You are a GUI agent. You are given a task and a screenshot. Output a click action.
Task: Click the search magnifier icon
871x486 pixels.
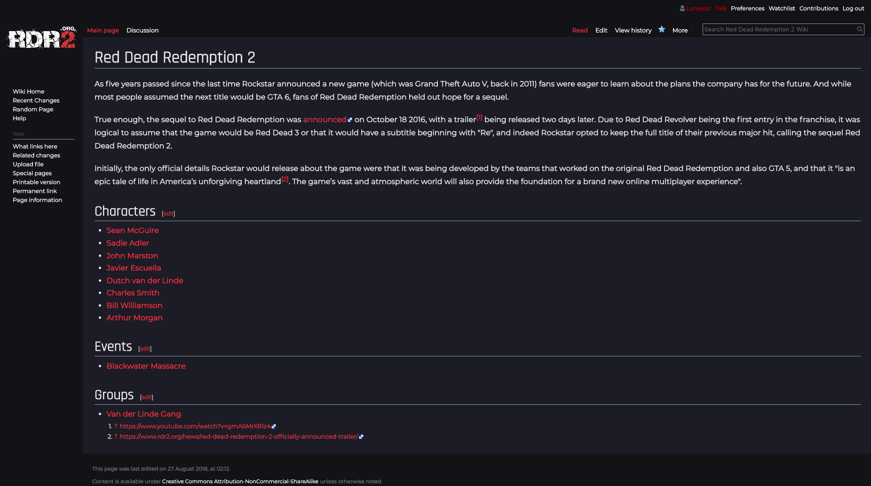[x=859, y=29]
